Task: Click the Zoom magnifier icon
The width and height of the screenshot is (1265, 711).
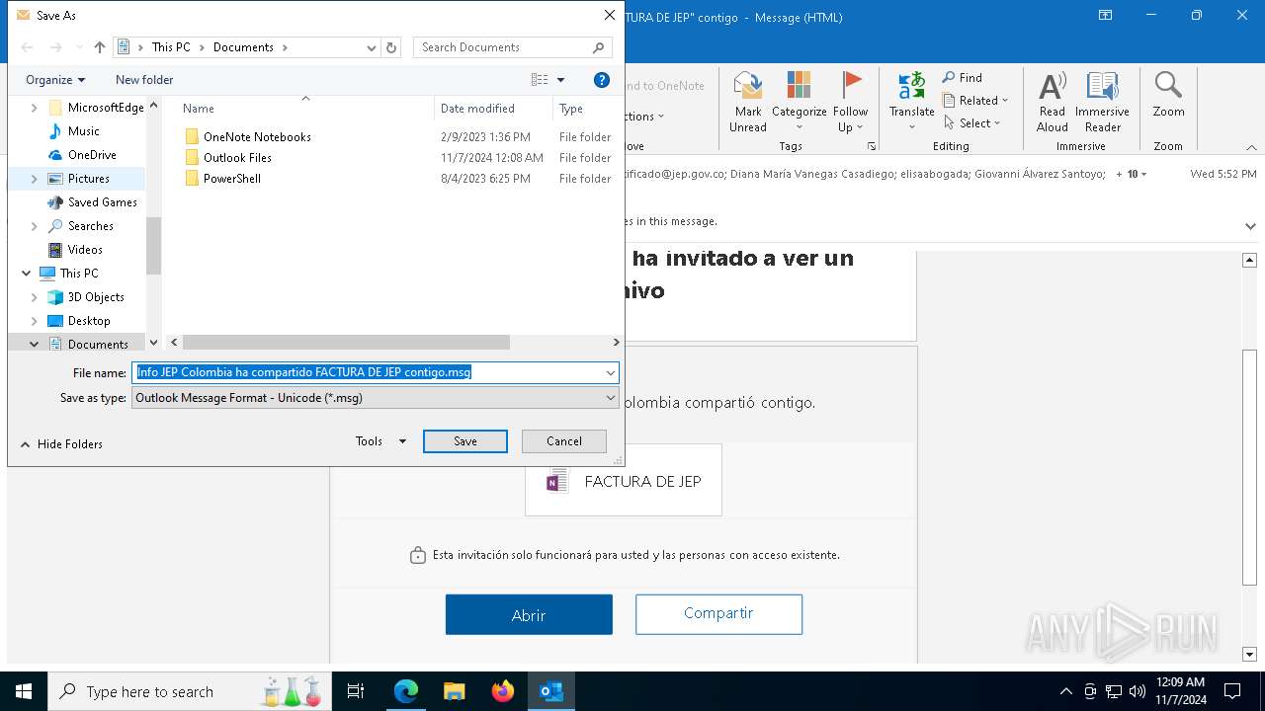Action: (1168, 86)
